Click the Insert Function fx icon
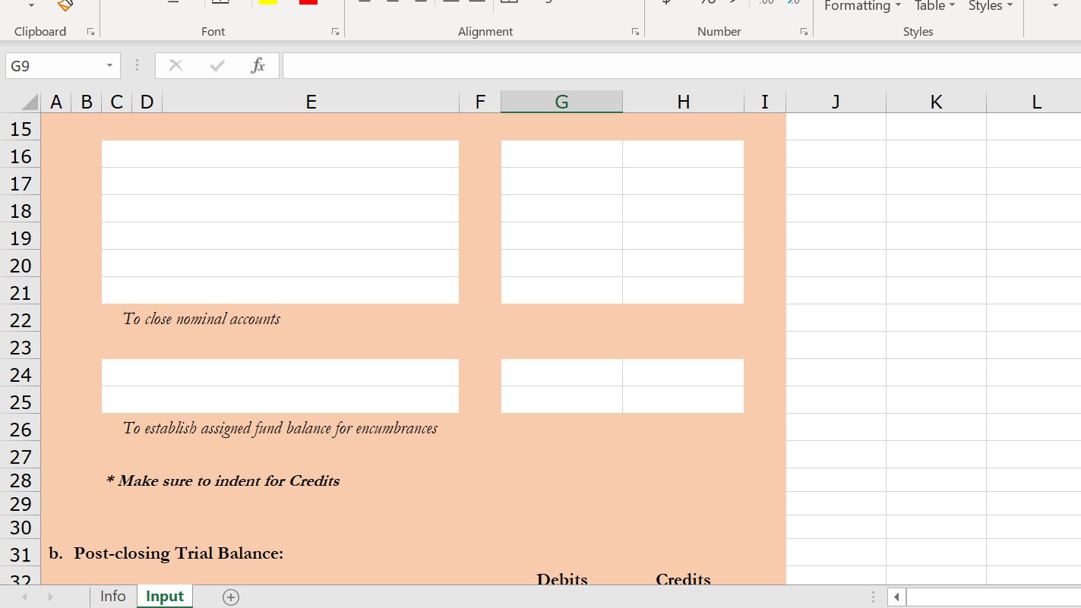The height and width of the screenshot is (608, 1081). pyautogui.click(x=258, y=66)
